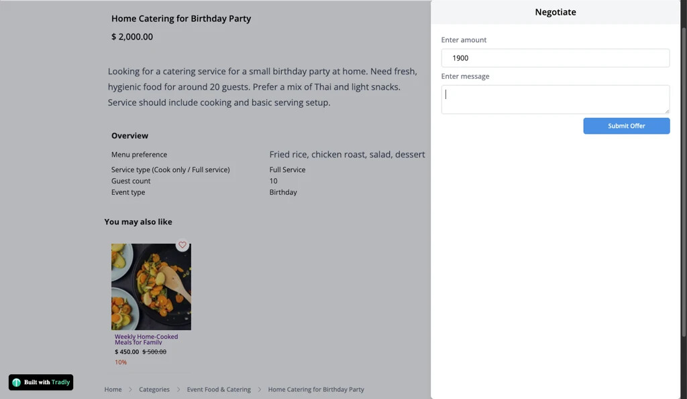Click the breadcrumb chevron after Home
687x399 pixels.
click(130, 390)
